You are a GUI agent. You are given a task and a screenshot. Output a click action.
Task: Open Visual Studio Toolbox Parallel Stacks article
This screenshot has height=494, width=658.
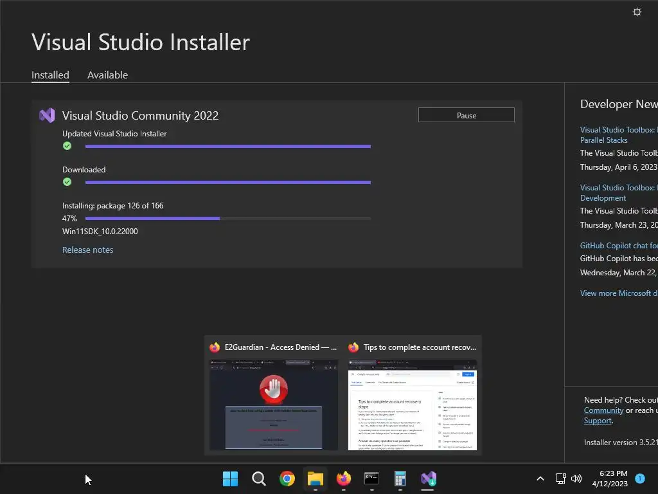tap(619, 135)
